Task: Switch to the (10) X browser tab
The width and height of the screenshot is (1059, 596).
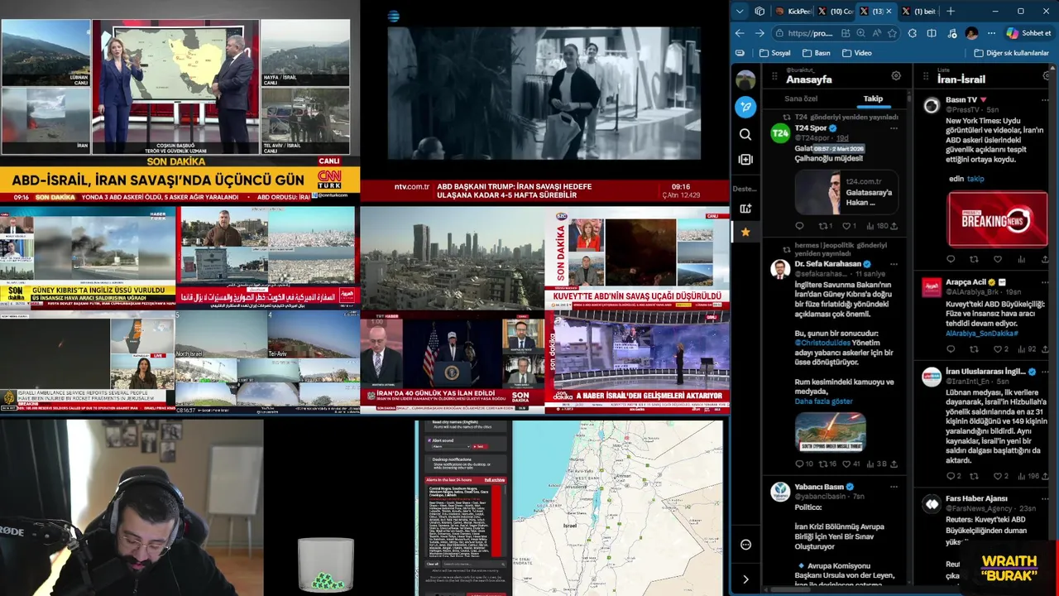Action: [834, 12]
